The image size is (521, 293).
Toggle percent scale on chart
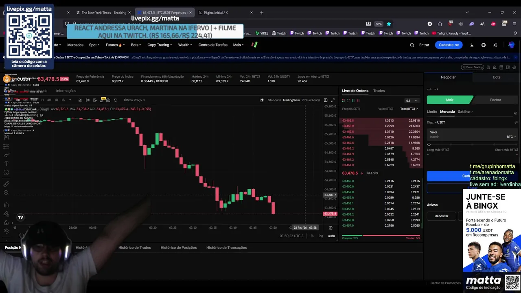312,236
